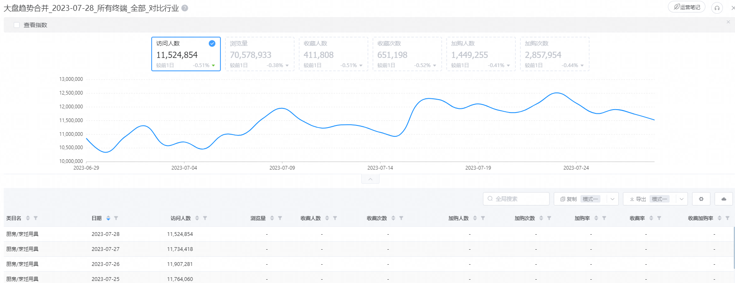Enable the 查看指数 checkbox
Screen dimensions: 735x283
(17, 25)
